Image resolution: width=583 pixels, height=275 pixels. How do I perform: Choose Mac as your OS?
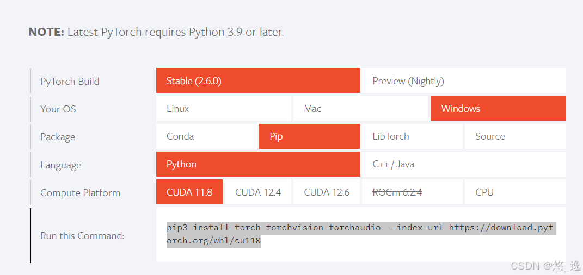(x=360, y=108)
